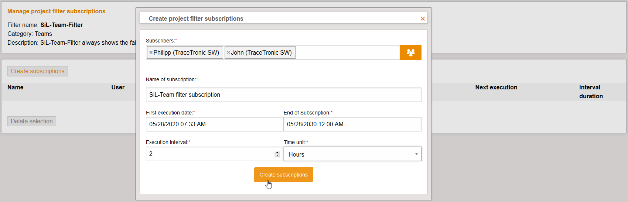Click the Next execution column header
The height and width of the screenshot is (202, 628).
(496, 88)
